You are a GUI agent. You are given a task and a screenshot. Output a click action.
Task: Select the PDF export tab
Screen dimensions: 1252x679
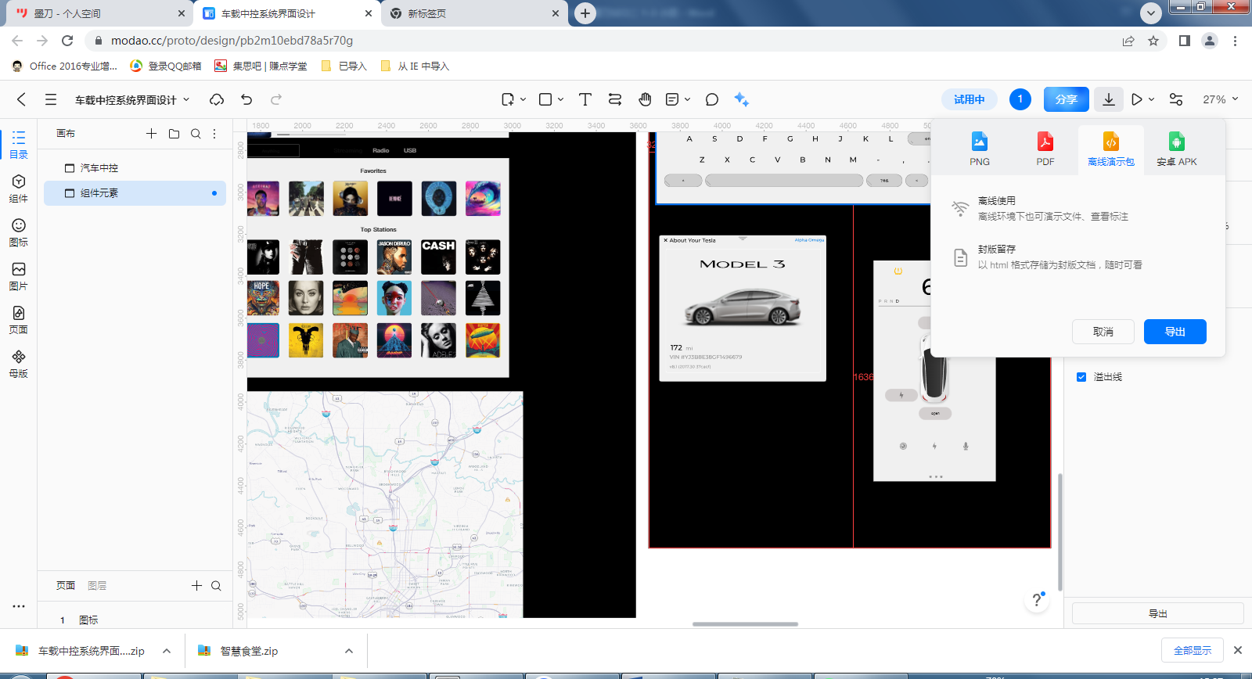[x=1045, y=149]
